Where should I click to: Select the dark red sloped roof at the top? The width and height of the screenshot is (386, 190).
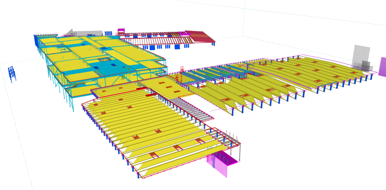point(200,37)
